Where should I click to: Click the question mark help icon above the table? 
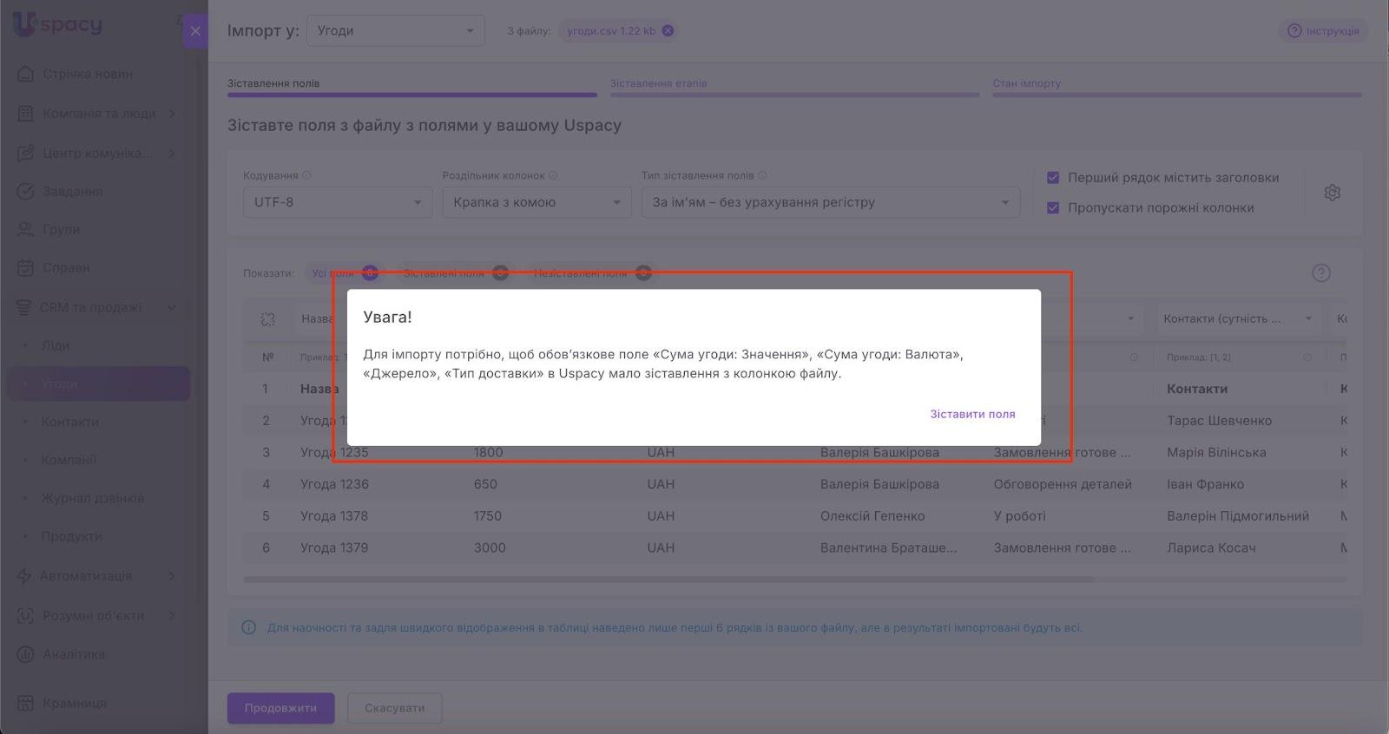[x=1321, y=273]
